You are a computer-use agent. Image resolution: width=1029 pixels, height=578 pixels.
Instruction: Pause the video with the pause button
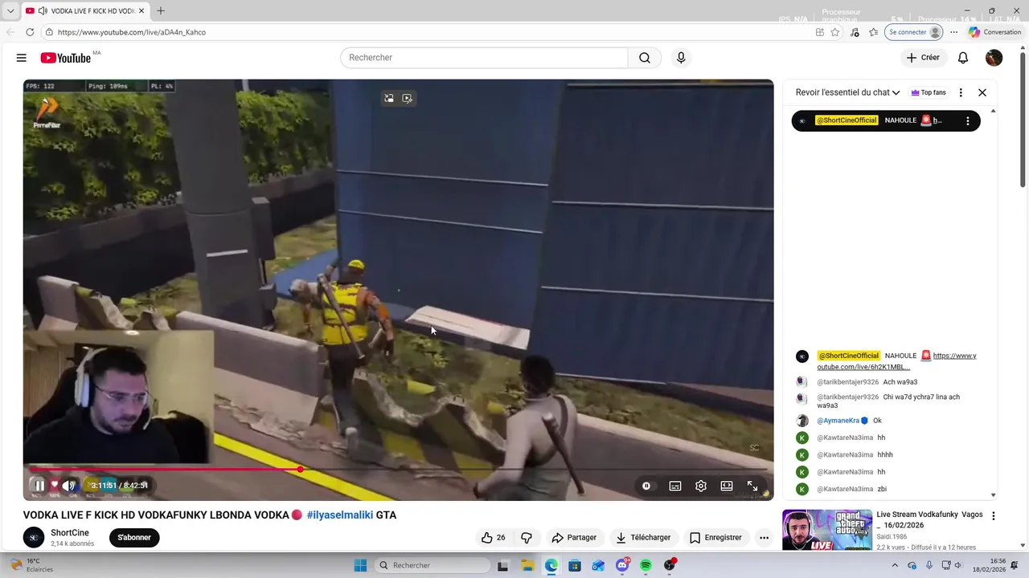pos(39,486)
